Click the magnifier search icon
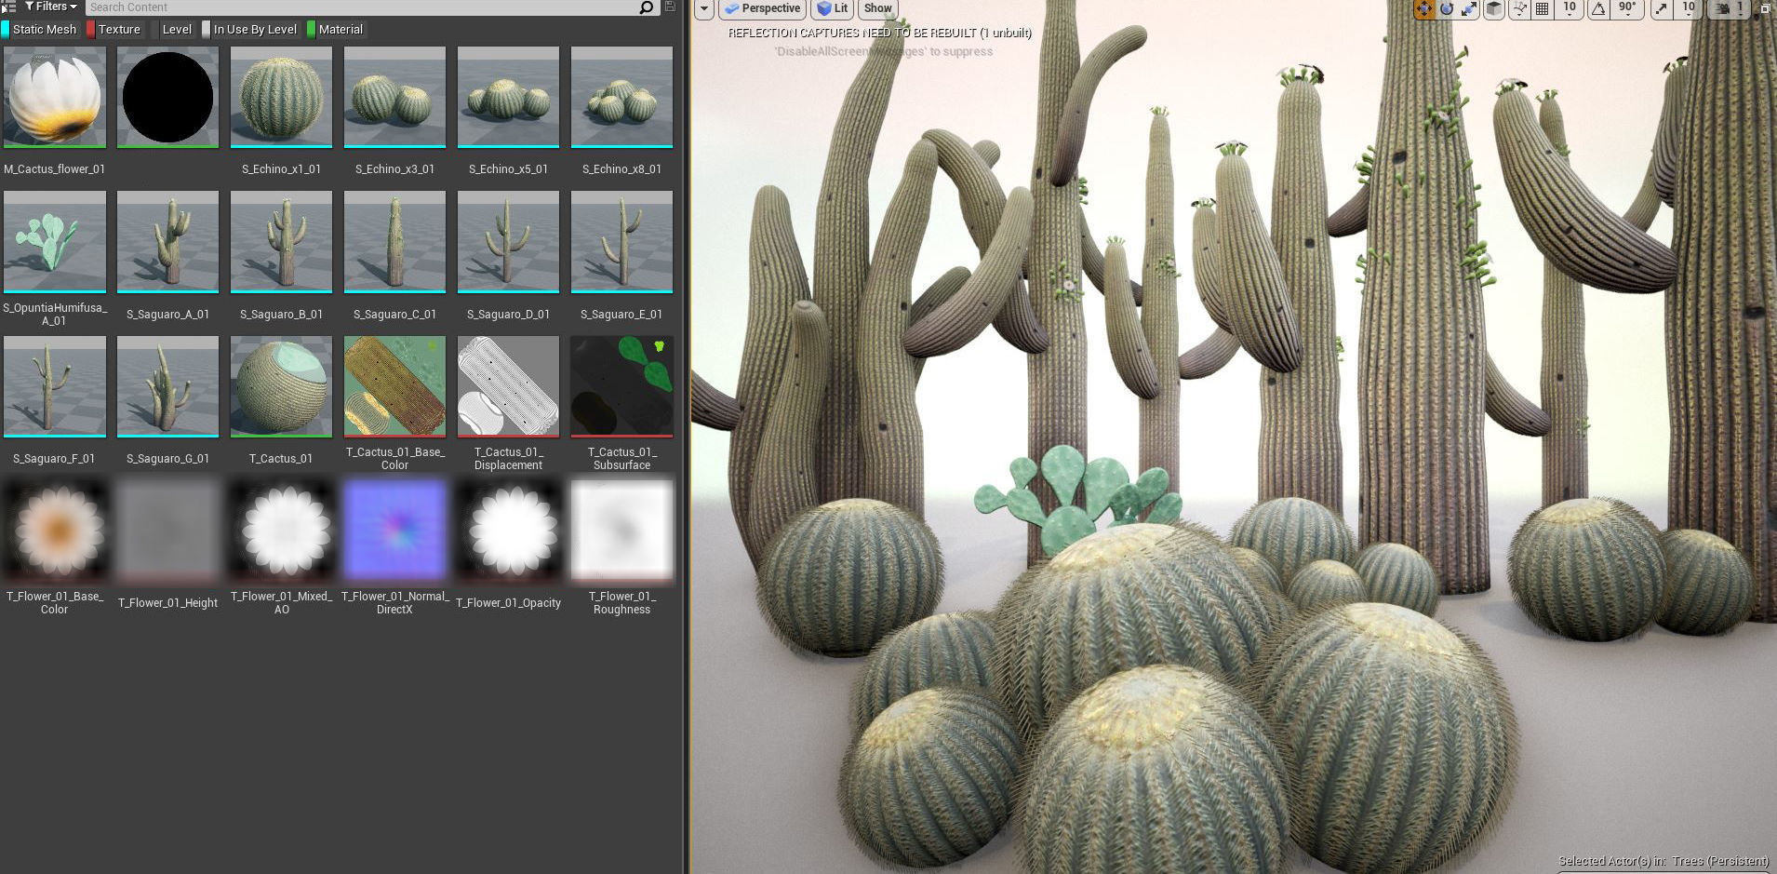The height and width of the screenshot is (874, 1777). [647, 7]
